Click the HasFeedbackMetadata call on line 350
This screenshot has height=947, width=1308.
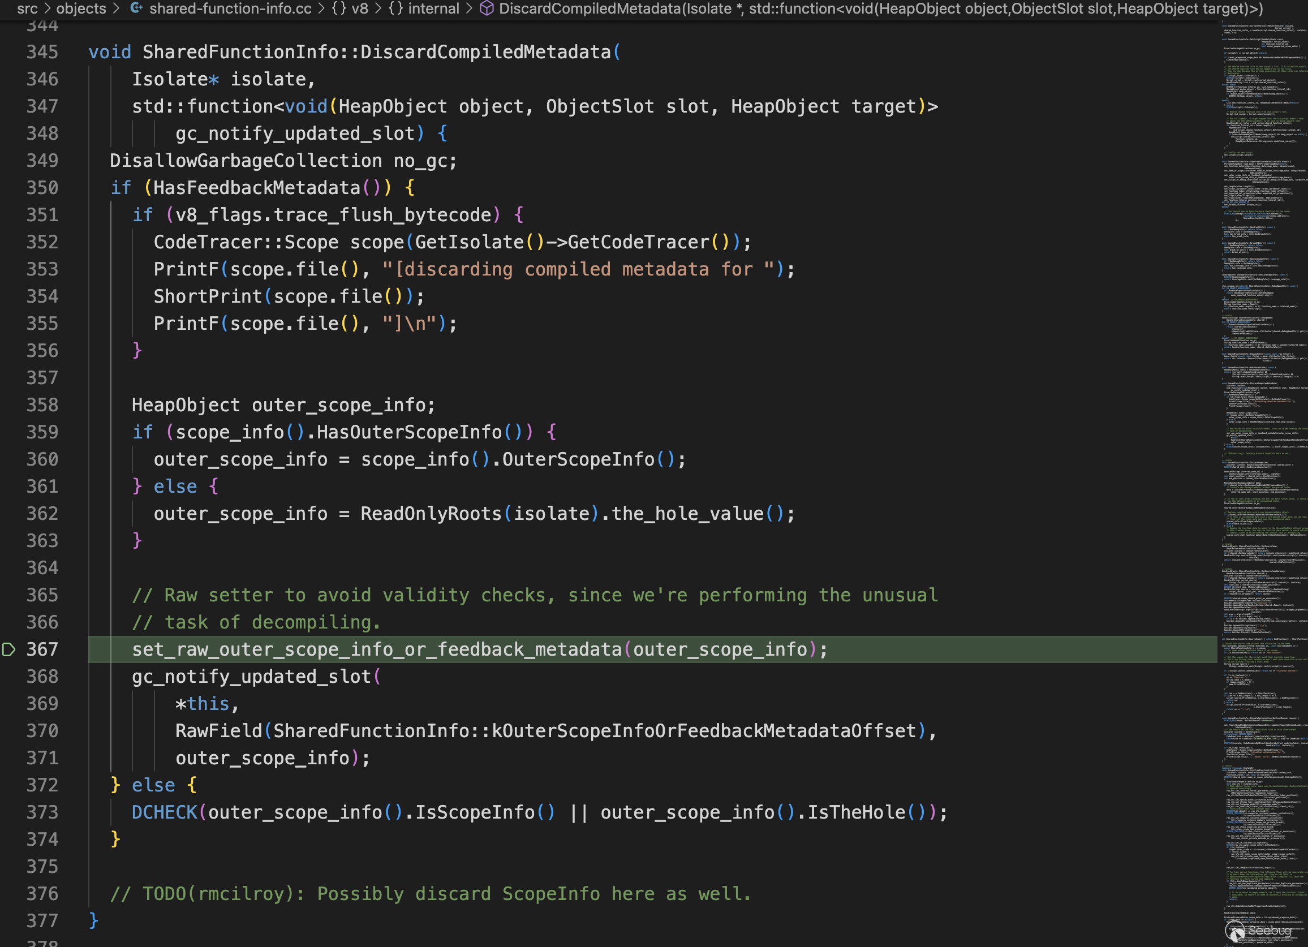click(257, 187)
